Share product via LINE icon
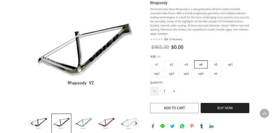Image resolution: width=278 pixels, height=133 pixels. pyautogui.click(x=162, y=126)
